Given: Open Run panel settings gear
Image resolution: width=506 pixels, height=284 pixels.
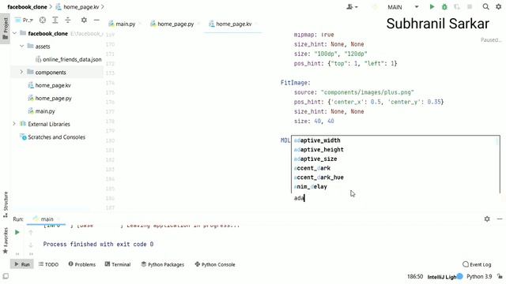Looking at the screenshot, I should point(487,219).
